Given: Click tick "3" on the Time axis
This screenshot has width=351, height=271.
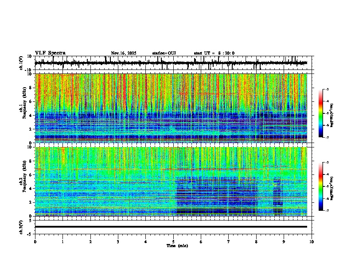Looking at the screenshot, I should [118, 242].
